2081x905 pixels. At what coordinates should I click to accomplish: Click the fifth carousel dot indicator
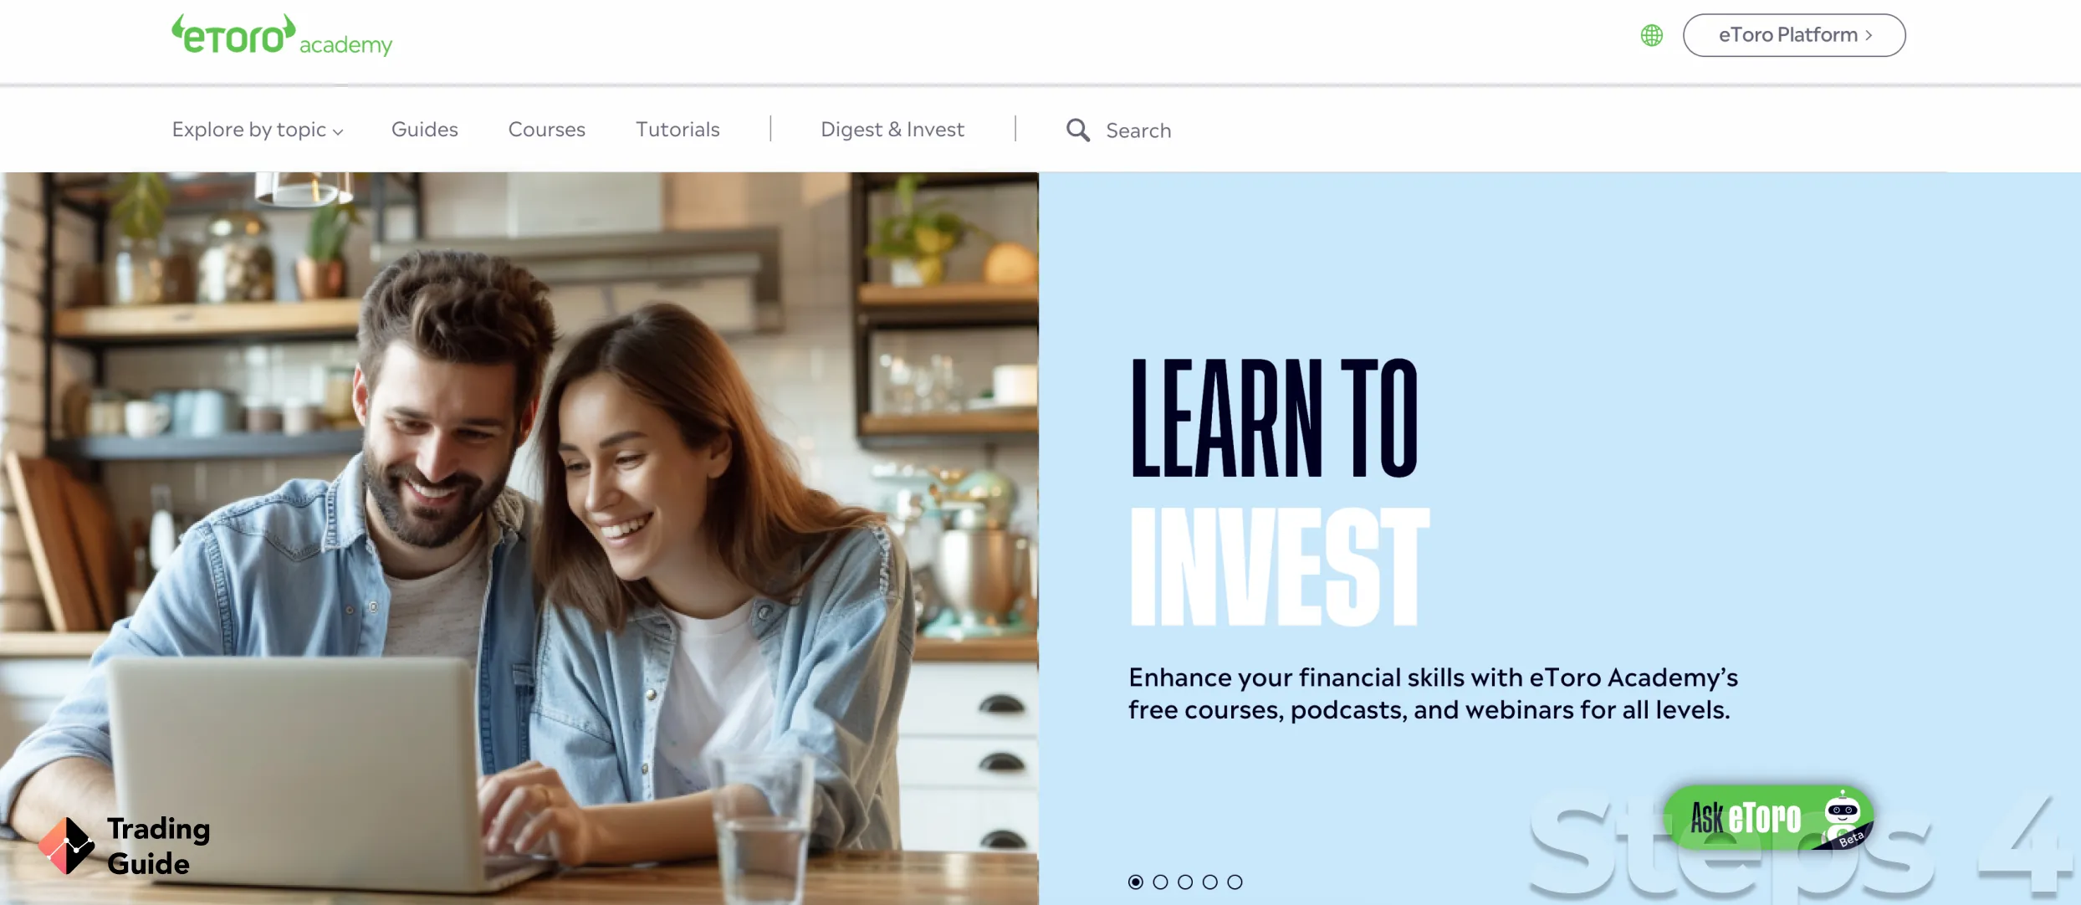point(1233,881)
